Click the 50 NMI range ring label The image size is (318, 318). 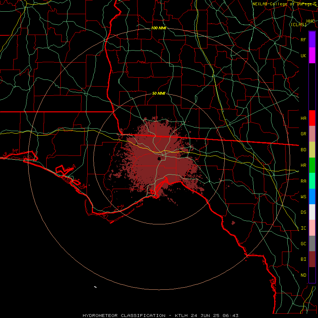click(159, 94)
